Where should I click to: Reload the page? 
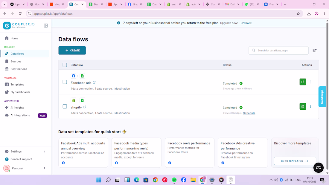(x=20, y=14)
